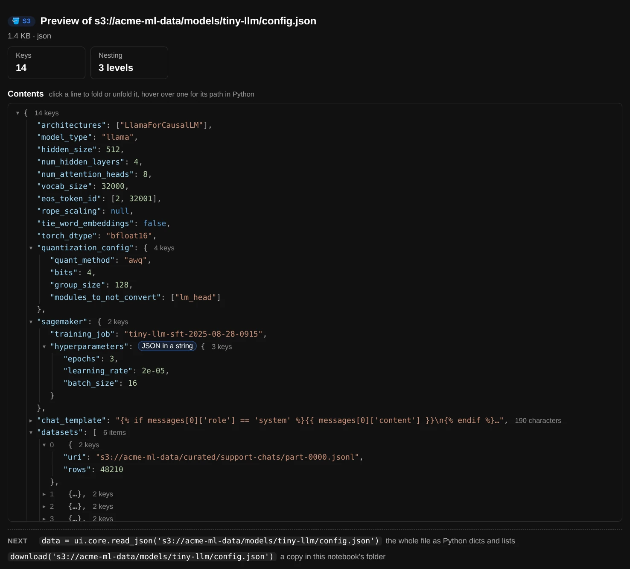Click the "bits" line
The width and height of the screenshot is (630, 569).
coord(73,273)
